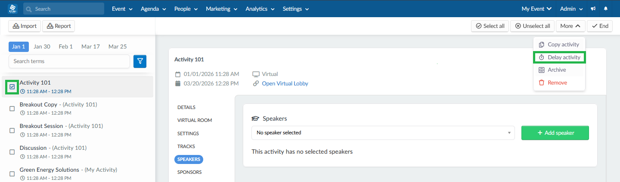This screenshot has width=620, height=182.
Task: Open the SPONSORS tab
Action: 189,172
